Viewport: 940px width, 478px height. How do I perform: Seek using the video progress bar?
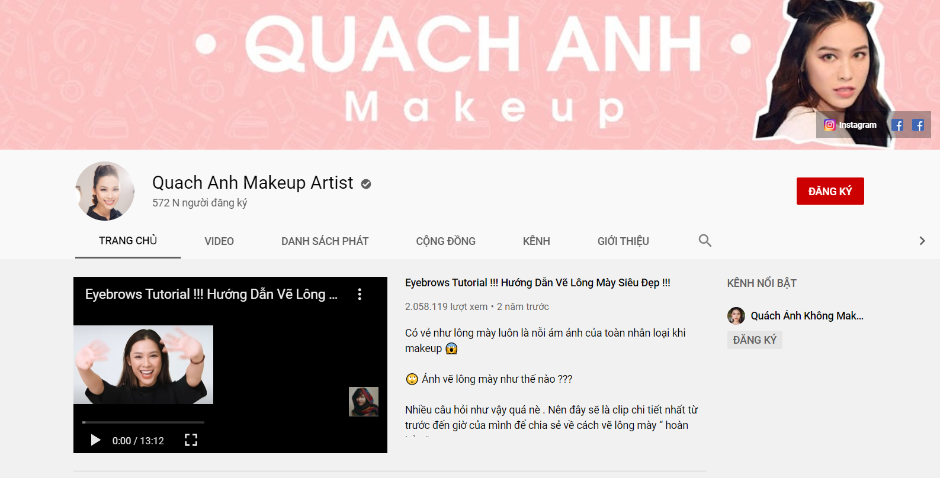tap(143, 422)
